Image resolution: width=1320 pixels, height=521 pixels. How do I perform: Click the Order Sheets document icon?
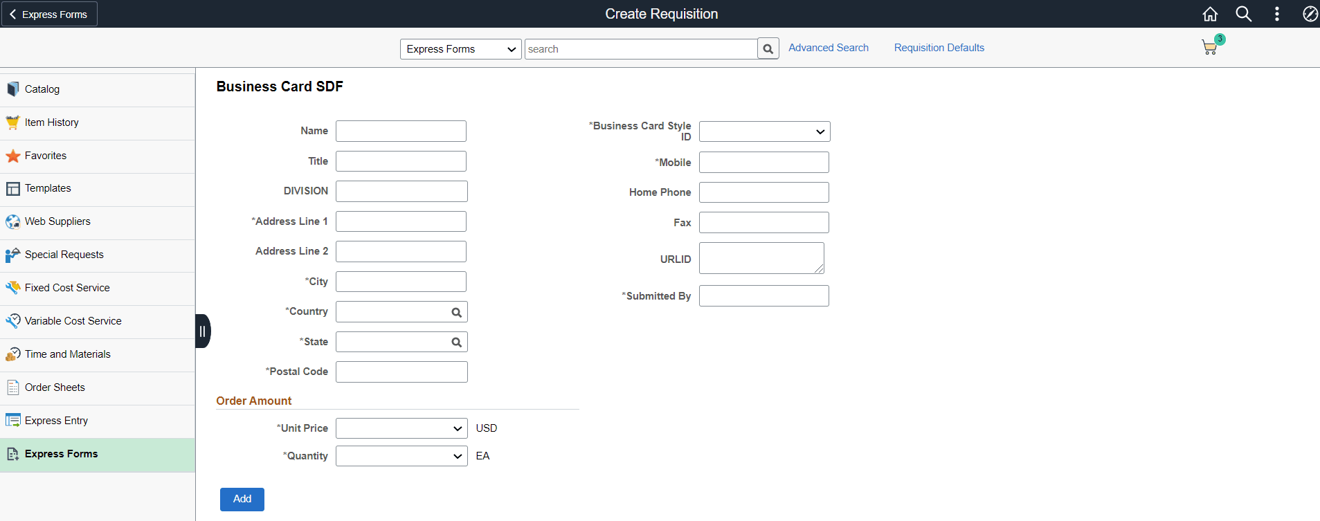pyautogui.click(x=13, y=387)
